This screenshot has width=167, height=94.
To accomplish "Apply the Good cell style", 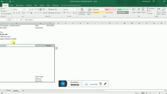I will [123, 9].
